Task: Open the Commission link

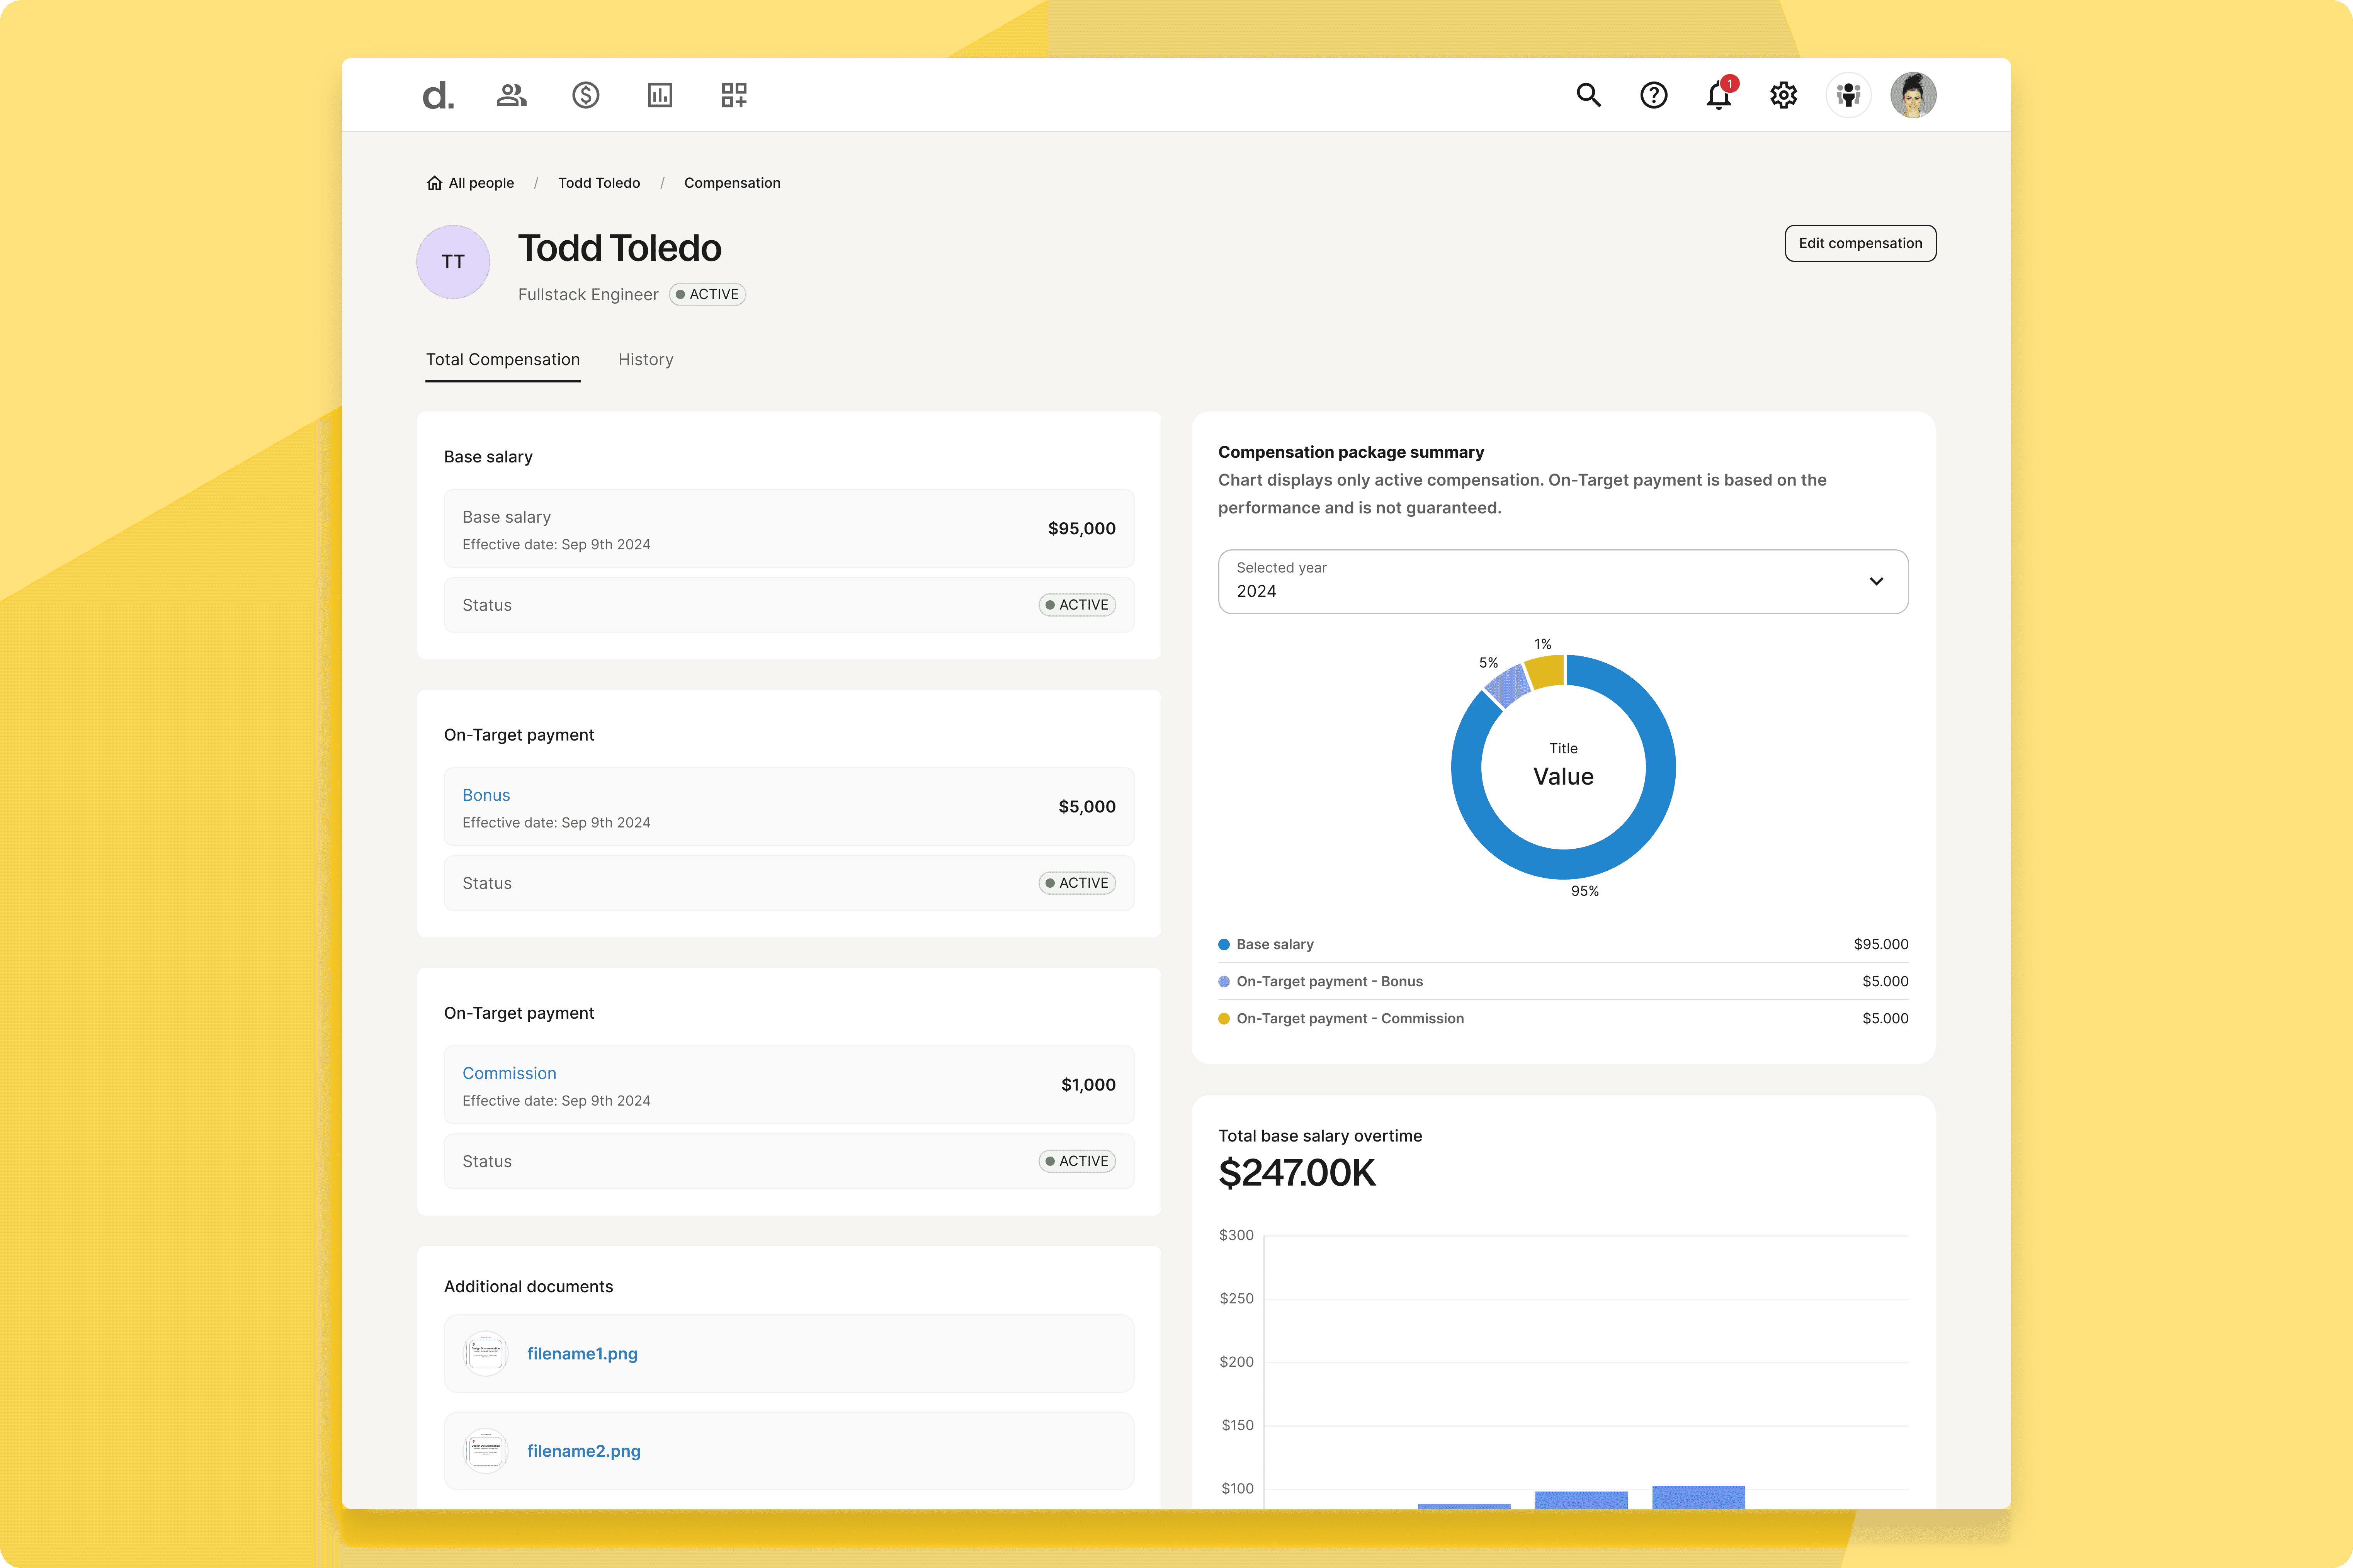Action: click(x=509, y=1073)
